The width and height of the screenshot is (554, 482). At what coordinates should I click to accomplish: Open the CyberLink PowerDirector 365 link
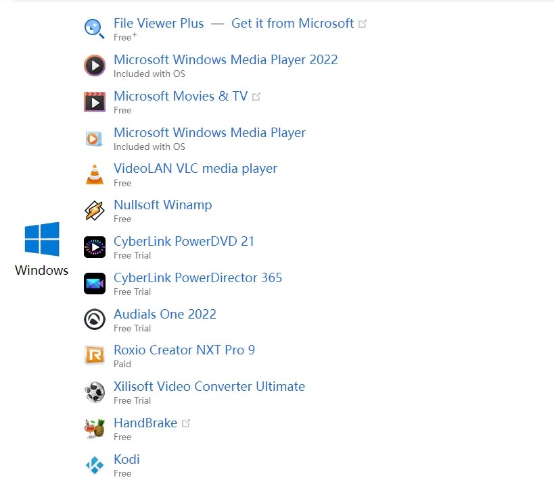tap(198, 278)
